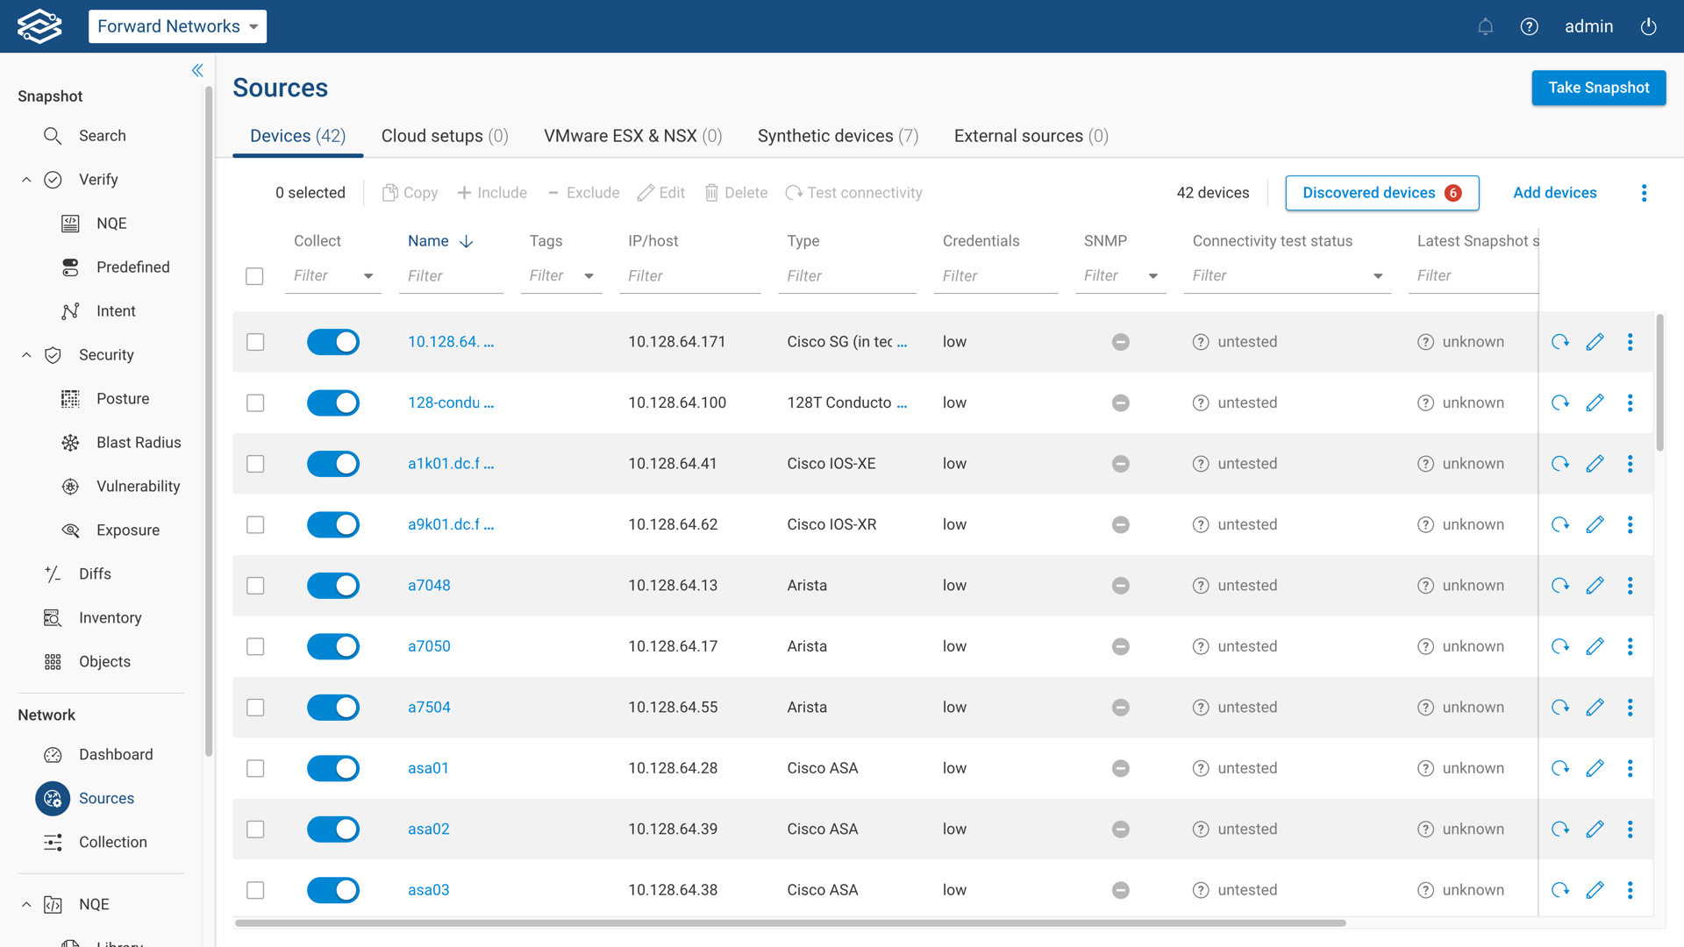Screen dimensions: 1684x947
Task: Open the Collect column filter dropdown
Action: 369,275
